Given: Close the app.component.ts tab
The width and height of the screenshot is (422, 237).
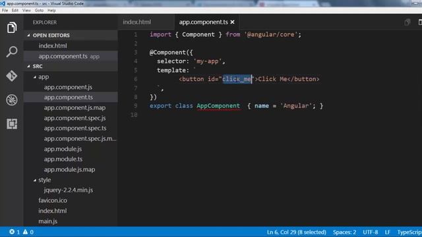Looking at the screenshot, I should click(x=232, y=22).
